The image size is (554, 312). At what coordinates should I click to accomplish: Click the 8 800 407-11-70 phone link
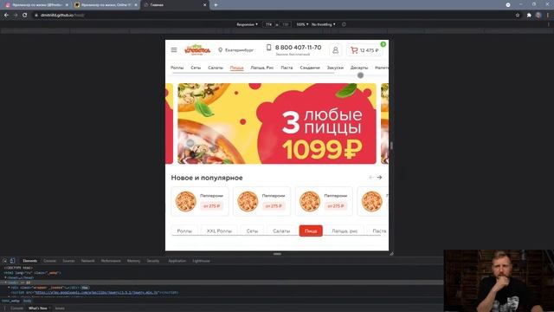click(298, 48)
